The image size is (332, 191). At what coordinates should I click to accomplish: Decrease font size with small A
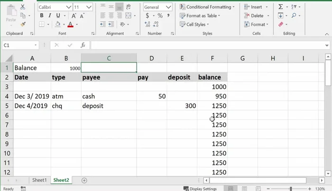tap(82, 16)
